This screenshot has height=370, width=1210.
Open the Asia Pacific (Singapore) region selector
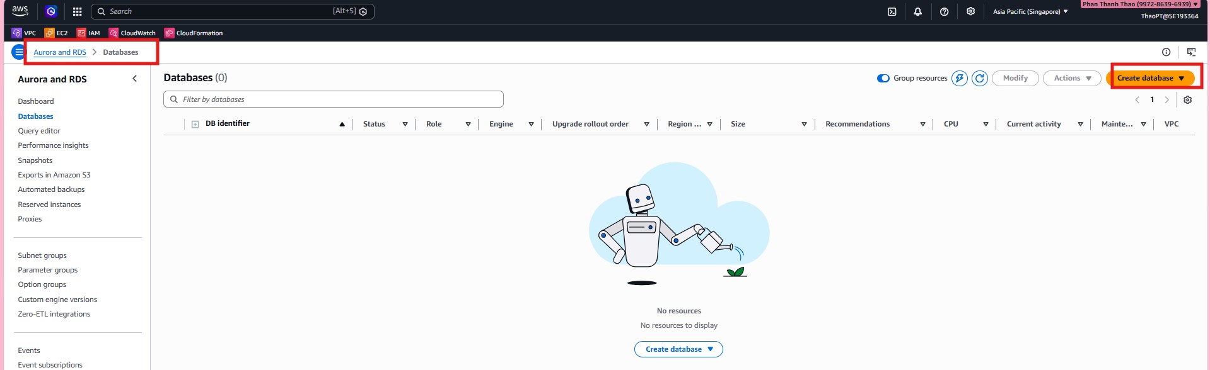coord(1030,11)
